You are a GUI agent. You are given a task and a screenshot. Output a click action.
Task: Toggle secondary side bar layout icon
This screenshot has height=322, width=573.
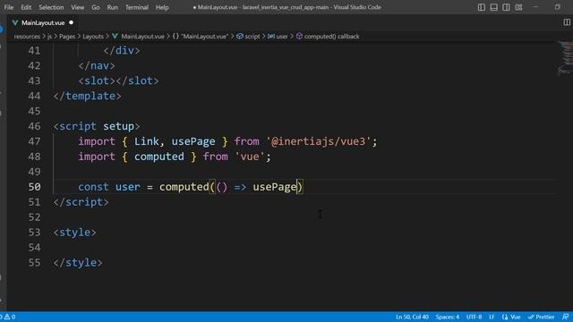pos(506,7)
